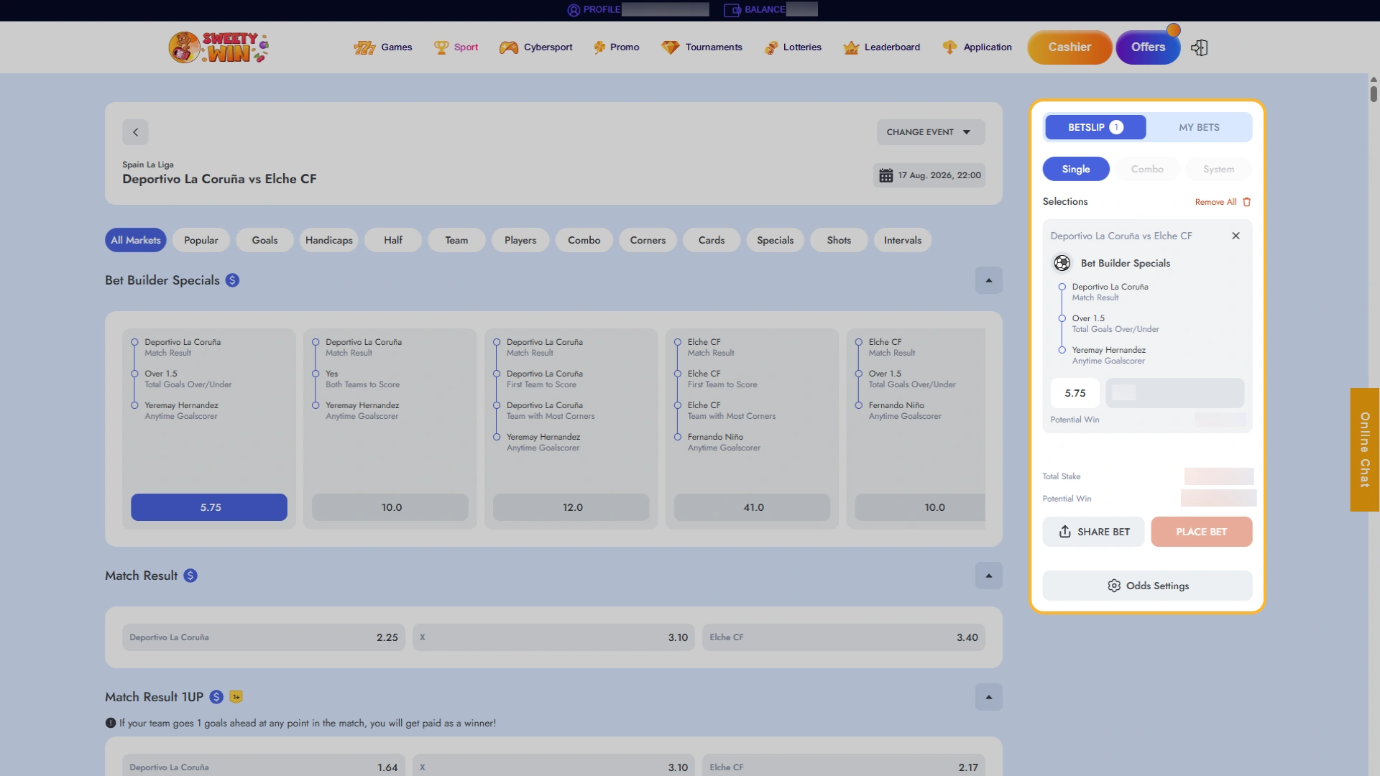Filter markets by Corners
Image resolution: width=1380 pixels, height=776 pixels.
point(648,240)
